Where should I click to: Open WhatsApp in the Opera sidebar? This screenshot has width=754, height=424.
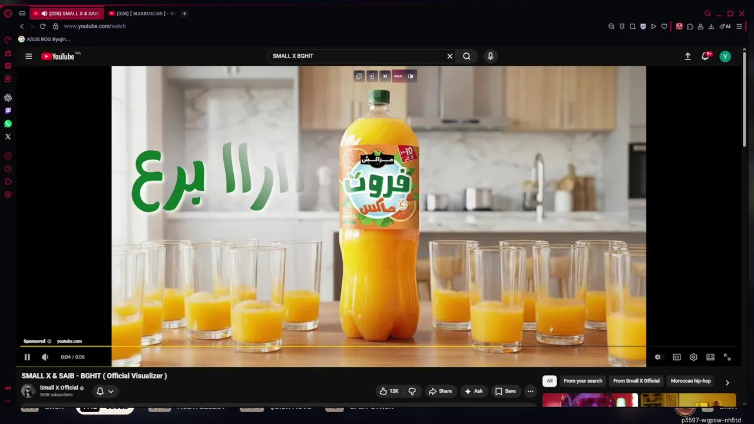click(8, 124)
